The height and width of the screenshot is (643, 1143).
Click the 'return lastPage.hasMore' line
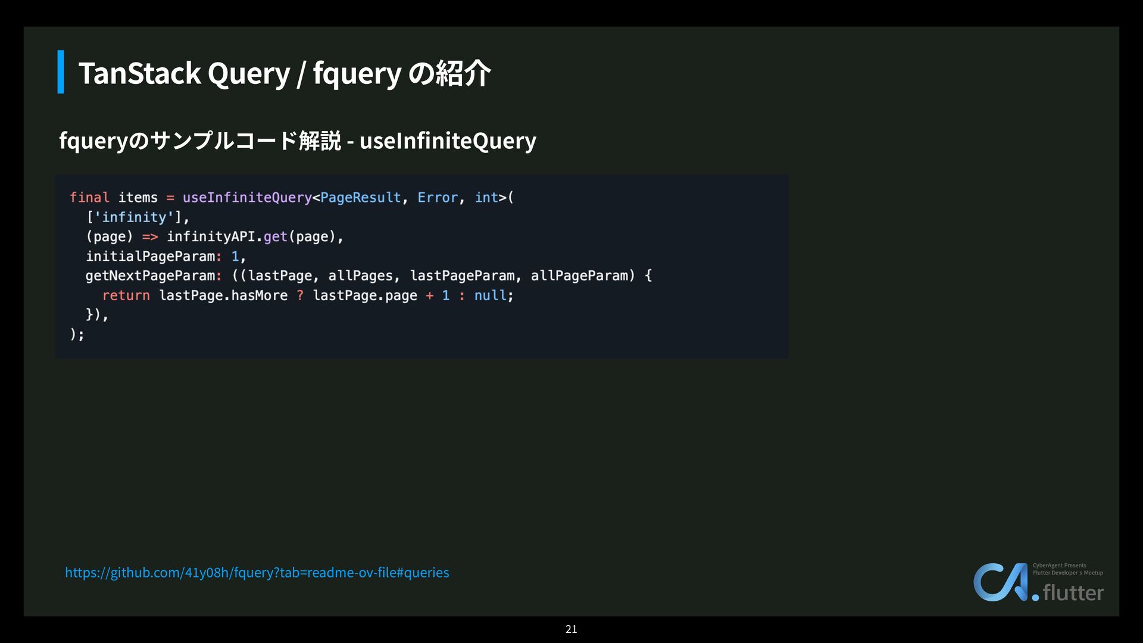pyautogui.click(x=308, y=295)
